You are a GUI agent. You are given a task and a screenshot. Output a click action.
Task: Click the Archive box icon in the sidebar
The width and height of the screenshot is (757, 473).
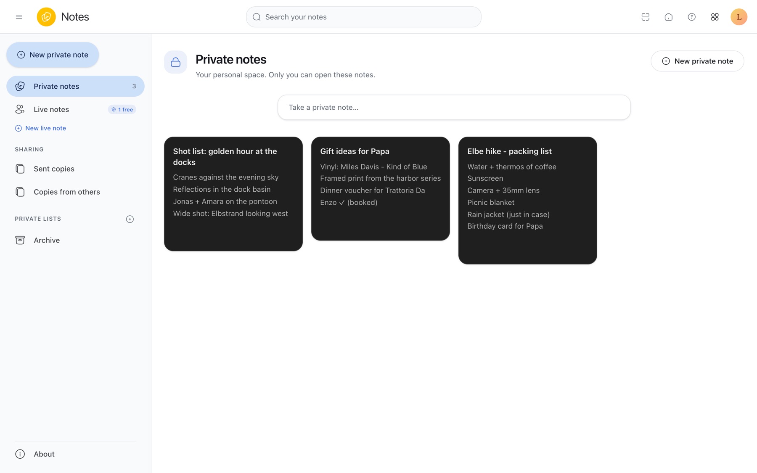[x=20, y=240]
